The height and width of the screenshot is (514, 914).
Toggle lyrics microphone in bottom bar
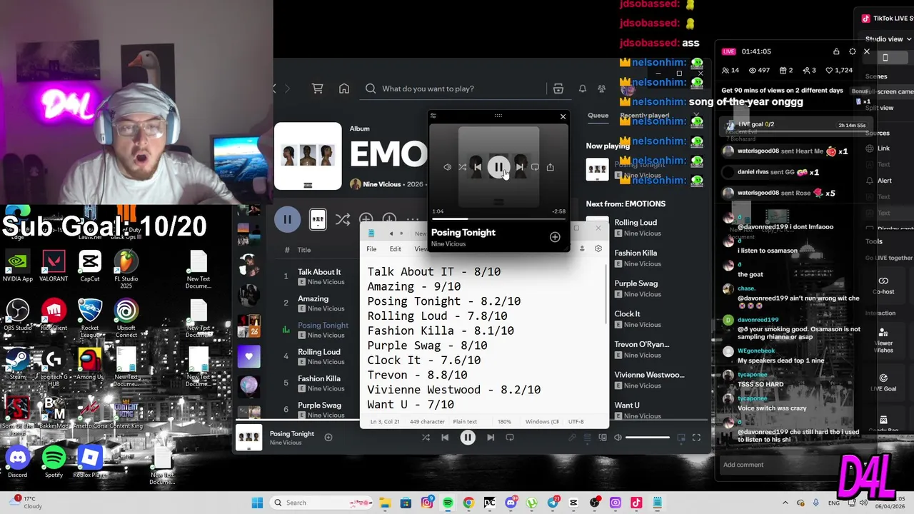tap(572, 438)
